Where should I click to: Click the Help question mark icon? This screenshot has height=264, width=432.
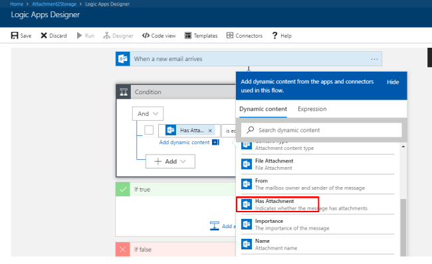(x=274, y=35)
